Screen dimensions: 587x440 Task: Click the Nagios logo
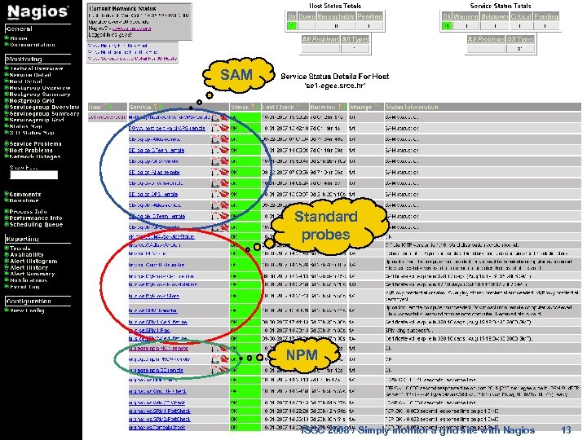(x=38, y=12)
